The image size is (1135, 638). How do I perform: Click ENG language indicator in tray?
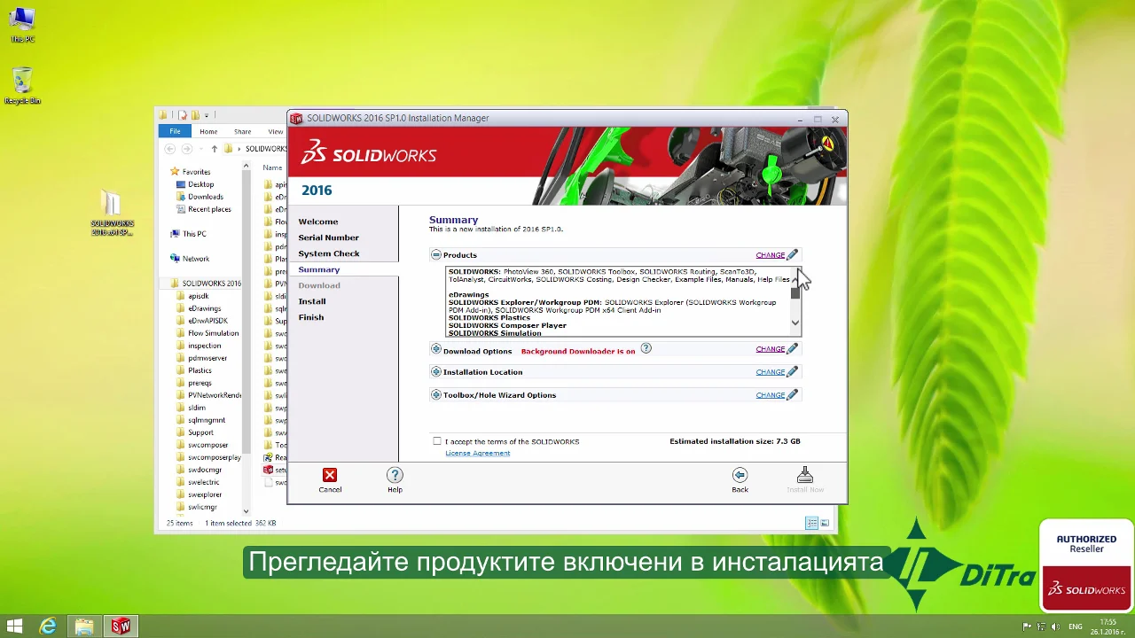1076,626
